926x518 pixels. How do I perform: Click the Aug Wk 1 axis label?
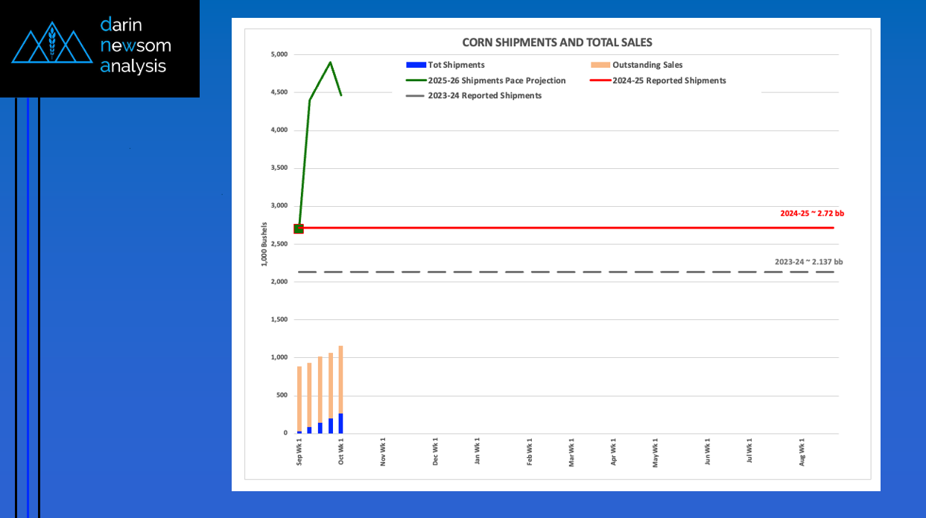[x=802, y=451]
